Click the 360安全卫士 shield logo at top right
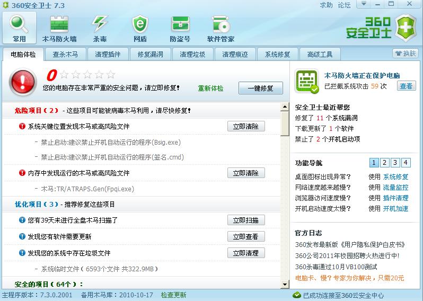The height and width of the screenshot is (301, 423). click(406, 28)
